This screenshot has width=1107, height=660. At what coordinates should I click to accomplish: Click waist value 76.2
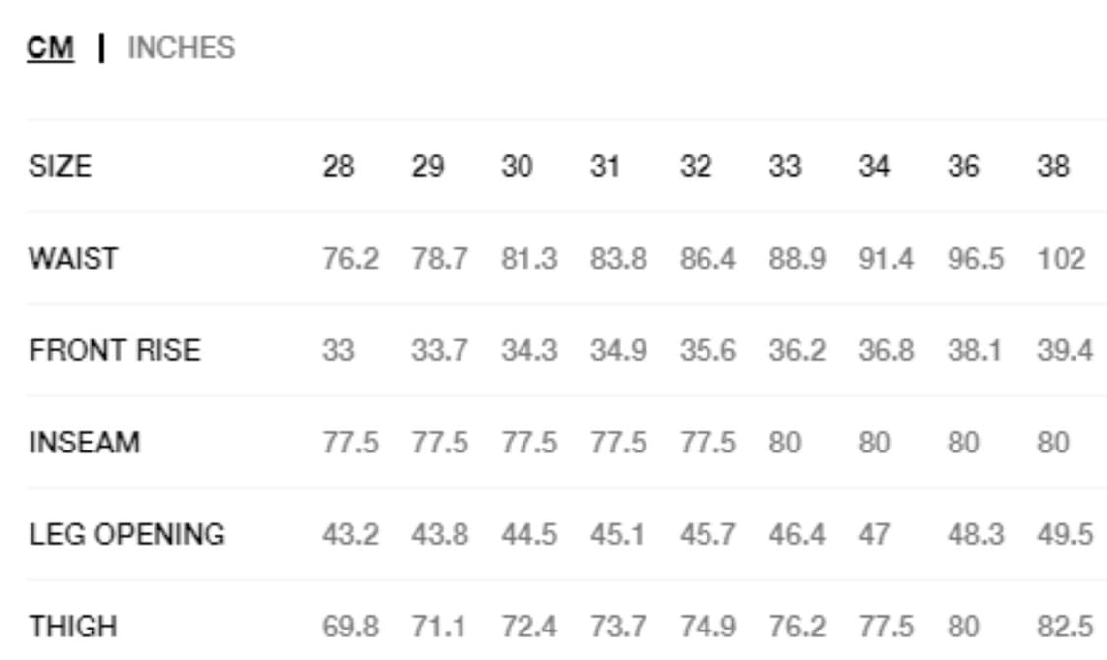pos(350,259)
